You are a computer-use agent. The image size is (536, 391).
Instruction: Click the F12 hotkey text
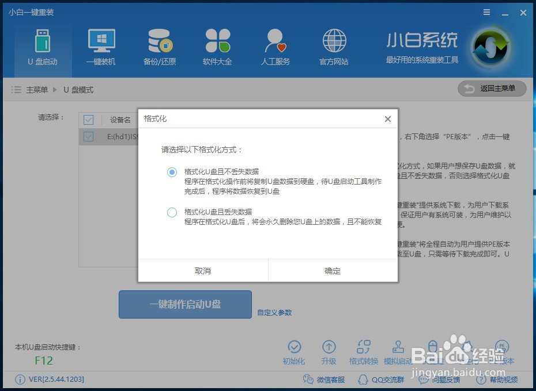(44, 361)
